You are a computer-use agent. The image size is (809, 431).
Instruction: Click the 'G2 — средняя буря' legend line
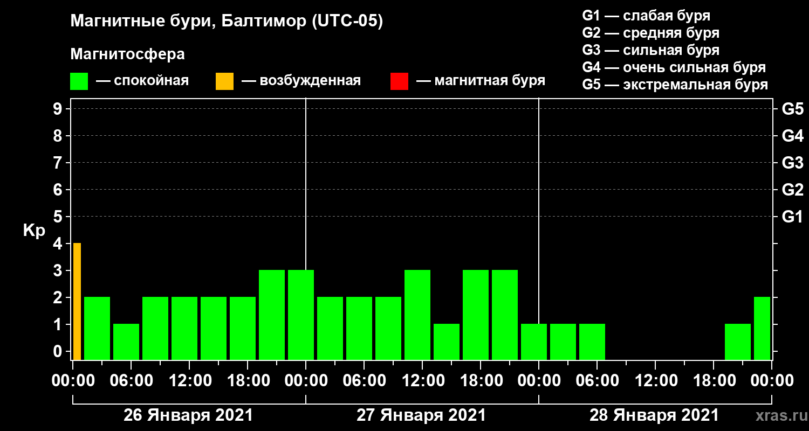coord(651,33)
